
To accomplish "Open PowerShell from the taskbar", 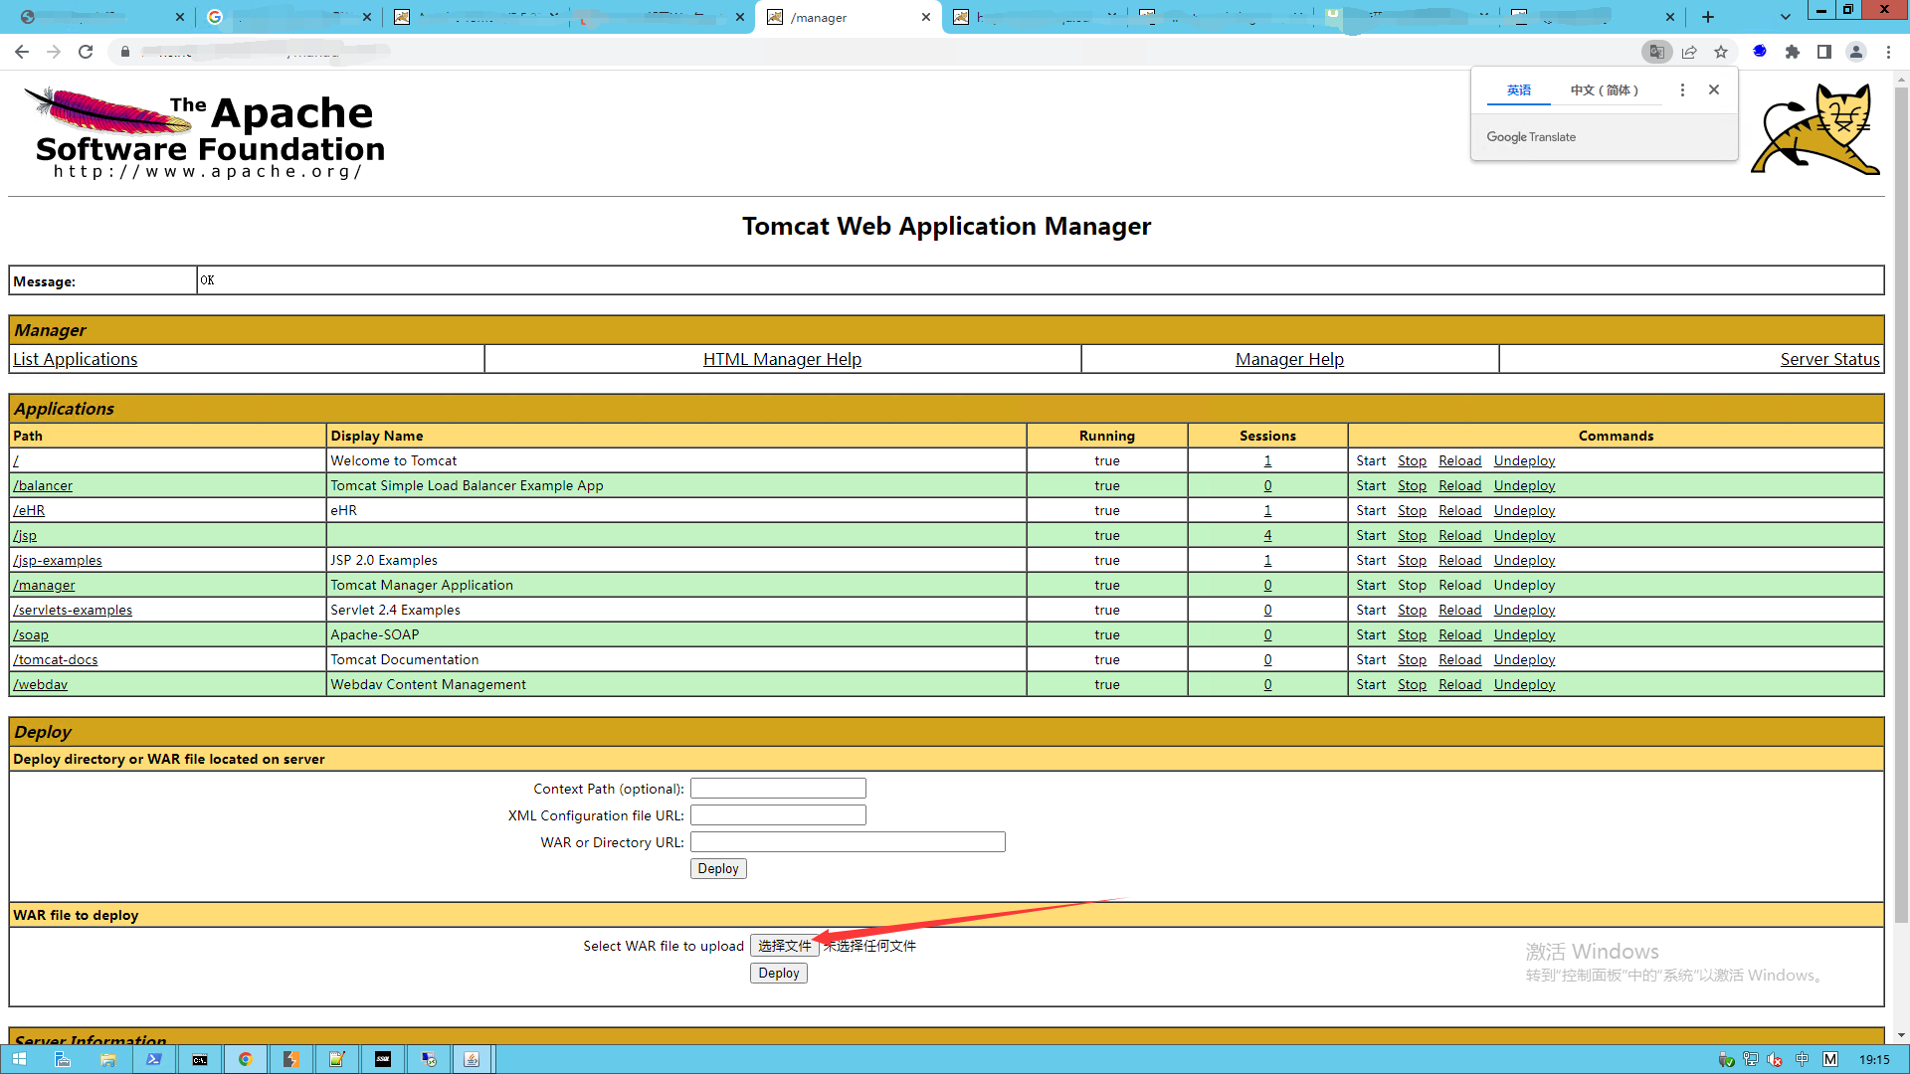I will tap(153, 1059).
